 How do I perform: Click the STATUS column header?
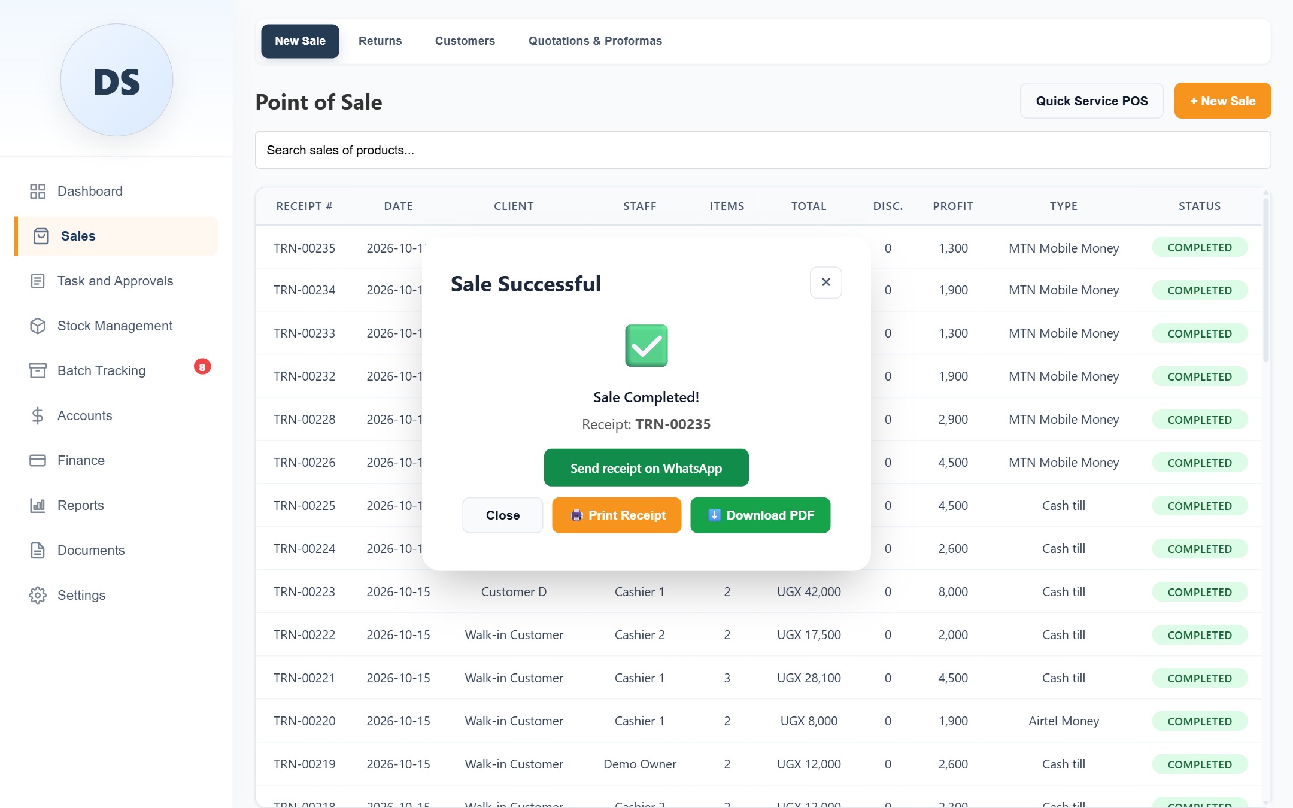(x=1200, y=206)
